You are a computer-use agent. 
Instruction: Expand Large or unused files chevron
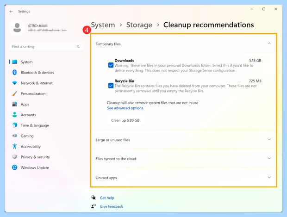tap(269, 140)
